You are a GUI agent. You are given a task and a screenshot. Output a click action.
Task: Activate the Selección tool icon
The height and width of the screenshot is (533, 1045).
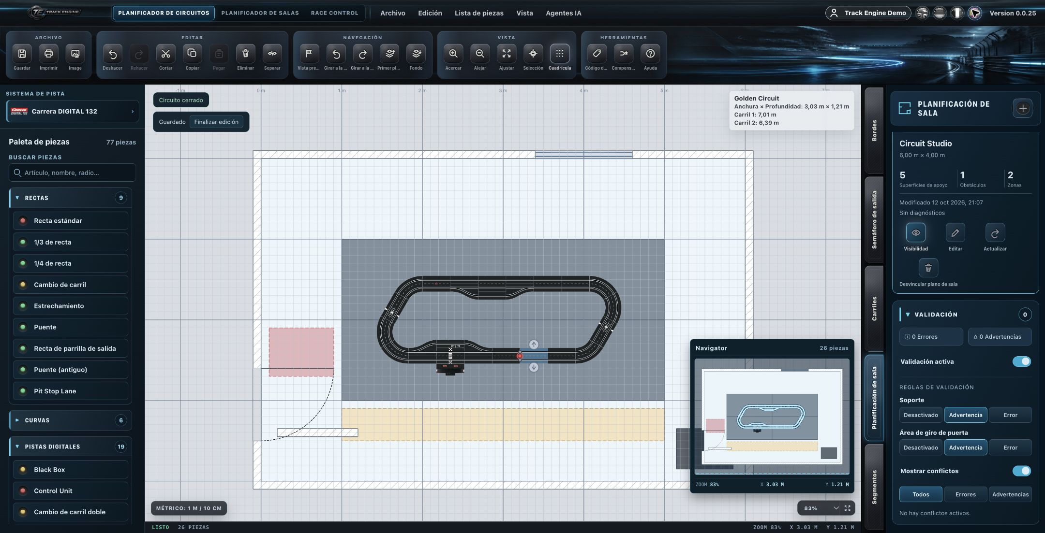pyautogui.click(x=533, y=54)
